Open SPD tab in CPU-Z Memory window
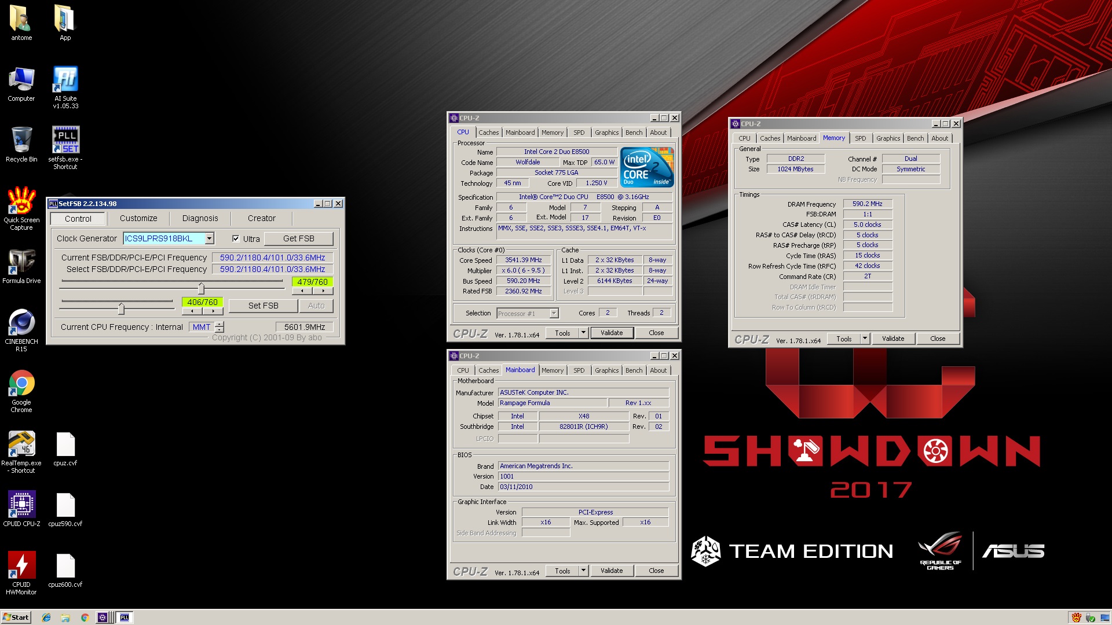The width and height of the screenshot is (1112, 625). click(x=860, y=138)
